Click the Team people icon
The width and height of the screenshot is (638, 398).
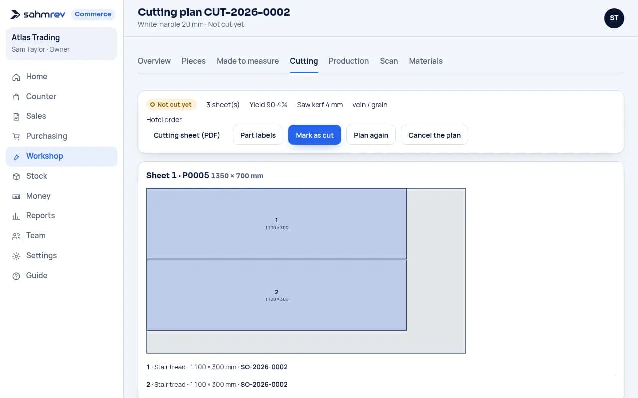pos(16,236)
